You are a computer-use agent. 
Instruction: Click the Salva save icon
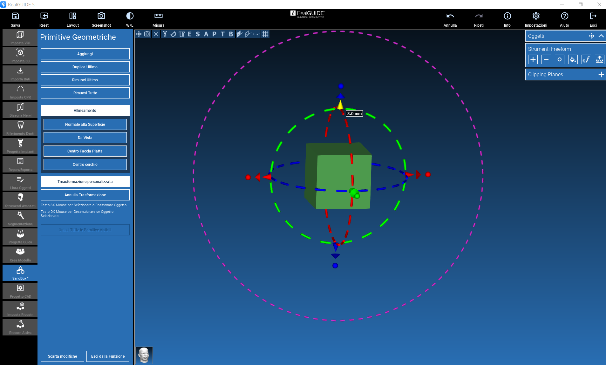[x=15, y=16]
